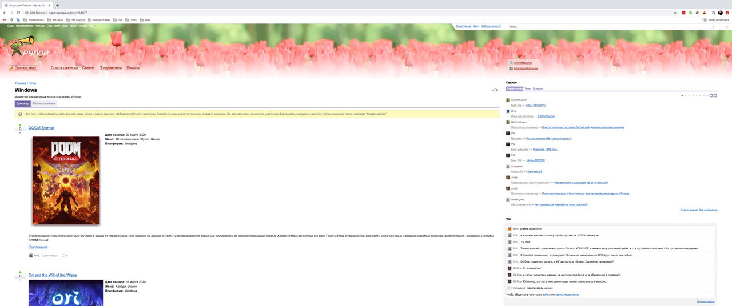Viewport: 732px width, 306px height.
Task: Click the red extension icon in toolbar
Action: [683, 13]
